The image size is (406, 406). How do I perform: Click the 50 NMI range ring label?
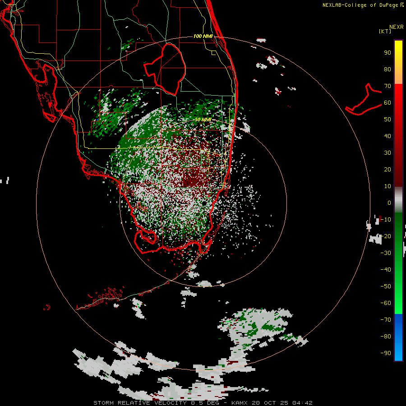(203, 120)
